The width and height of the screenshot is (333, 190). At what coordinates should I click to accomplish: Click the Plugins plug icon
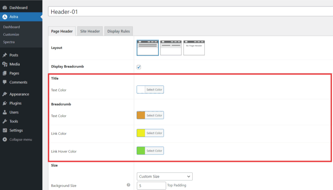[x=5, y=103]
